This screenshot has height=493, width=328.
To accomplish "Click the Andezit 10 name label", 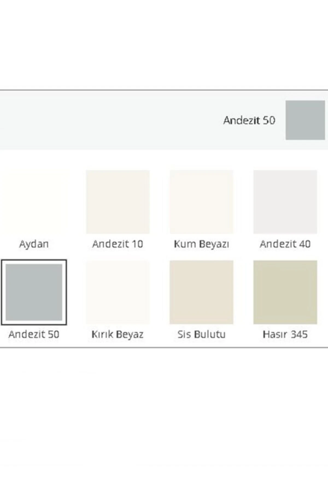I will 118,244.
